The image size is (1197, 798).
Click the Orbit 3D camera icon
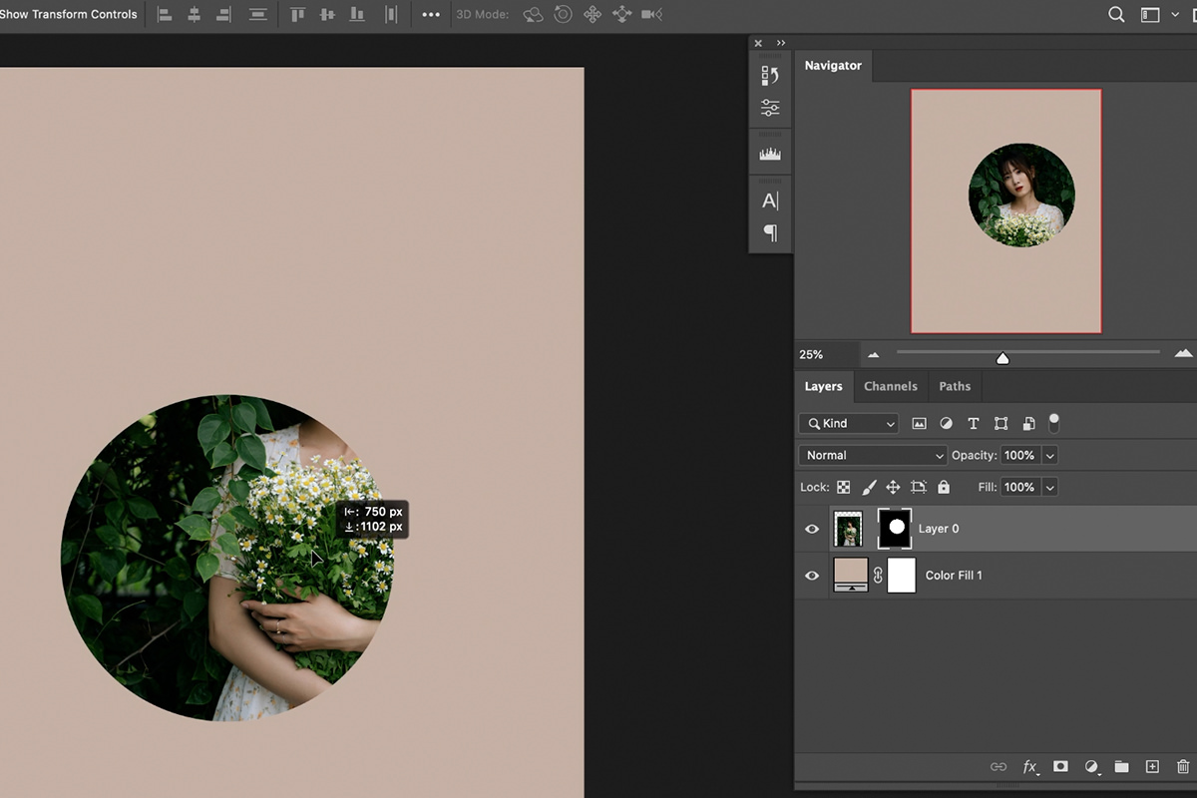[x=534, y=14]
